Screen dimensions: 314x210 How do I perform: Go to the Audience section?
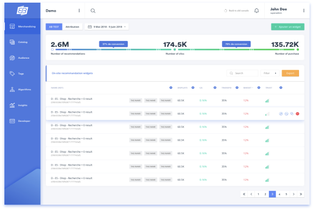pyautogui.click(x=22, y=58)
